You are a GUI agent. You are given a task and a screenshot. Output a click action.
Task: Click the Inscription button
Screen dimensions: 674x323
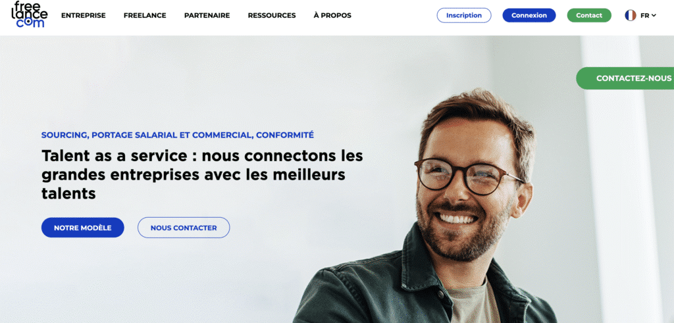pyautogui.click(x=464, y=16)
